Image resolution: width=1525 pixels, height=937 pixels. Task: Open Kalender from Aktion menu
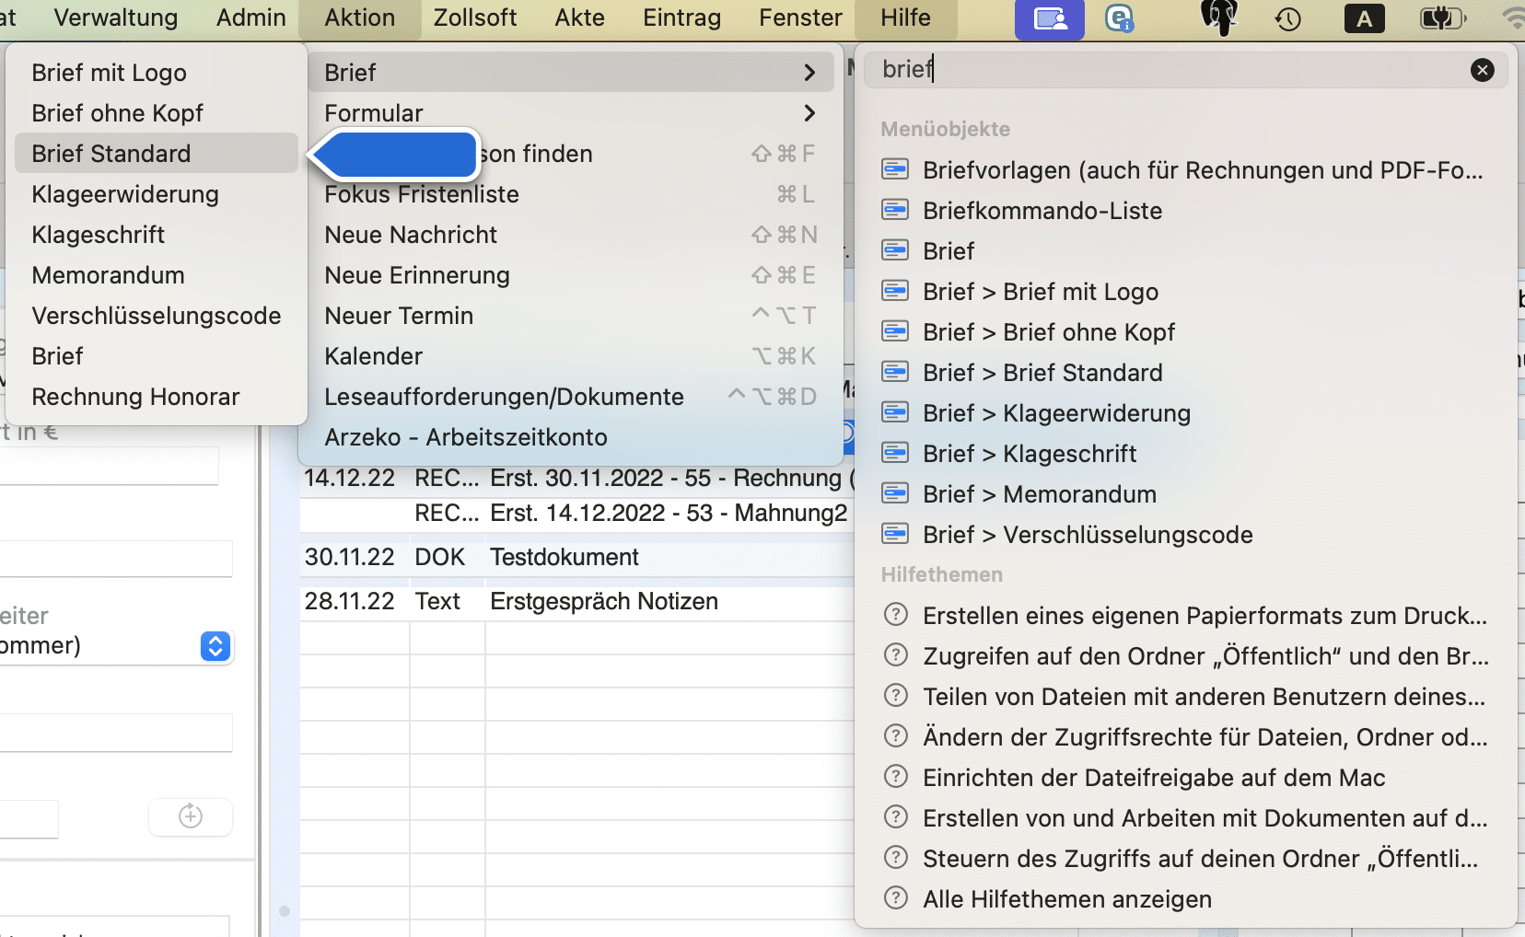pos(570,356)
